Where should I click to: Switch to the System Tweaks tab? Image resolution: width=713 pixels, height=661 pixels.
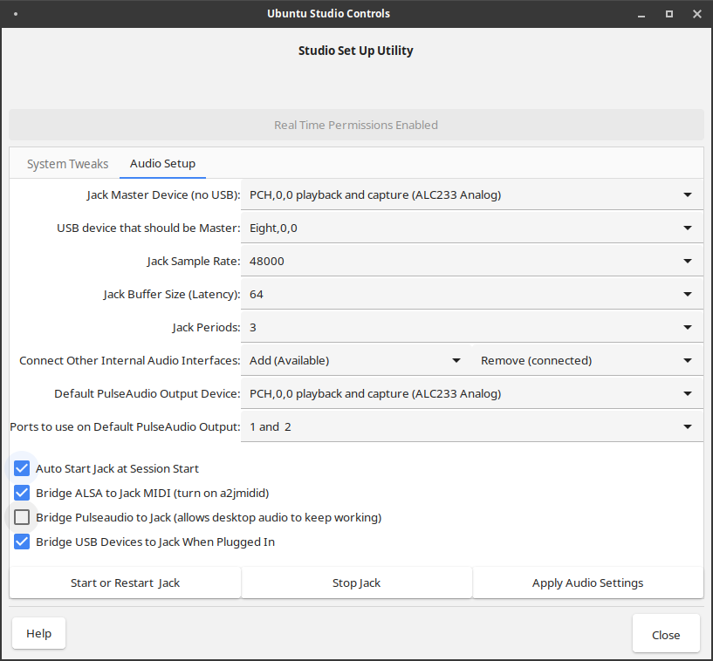(x=67, y=164)
